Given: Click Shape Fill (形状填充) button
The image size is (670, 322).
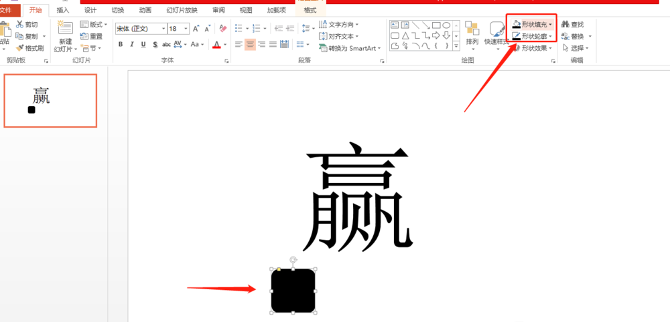Looking at the screenshot, I should (533, 25).
